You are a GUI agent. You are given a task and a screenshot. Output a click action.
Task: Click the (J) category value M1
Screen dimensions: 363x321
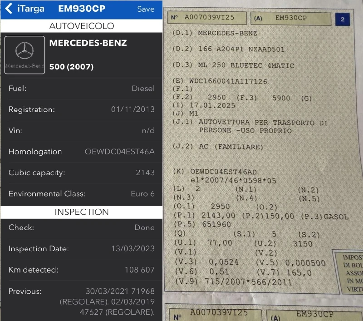(x=194, y=114)
